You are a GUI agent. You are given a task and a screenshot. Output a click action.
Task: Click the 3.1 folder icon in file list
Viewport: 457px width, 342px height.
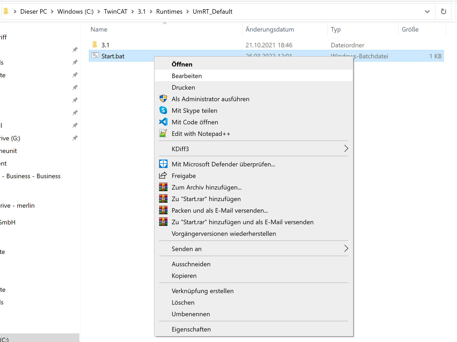pyautogui.click(x=95, y=44)
